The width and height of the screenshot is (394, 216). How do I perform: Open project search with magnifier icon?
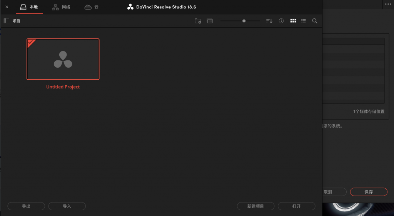(x=315, y=21)
